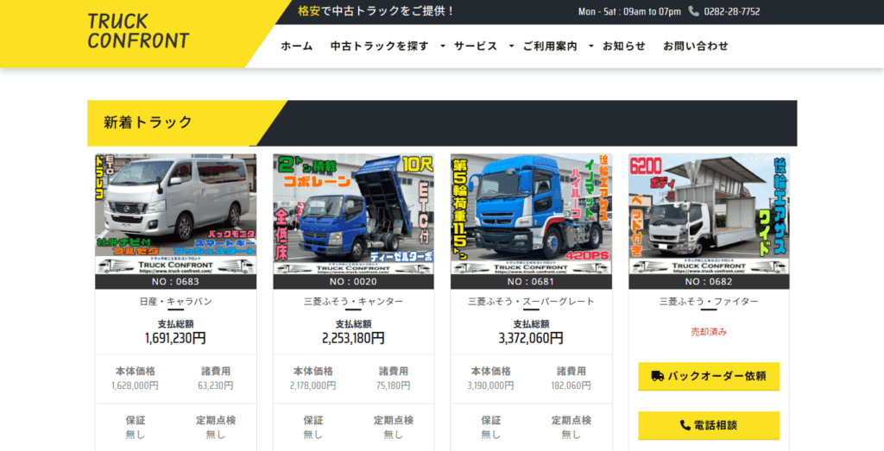
Task: Click the body price 2,178,000円
Action: click(313, 385)
